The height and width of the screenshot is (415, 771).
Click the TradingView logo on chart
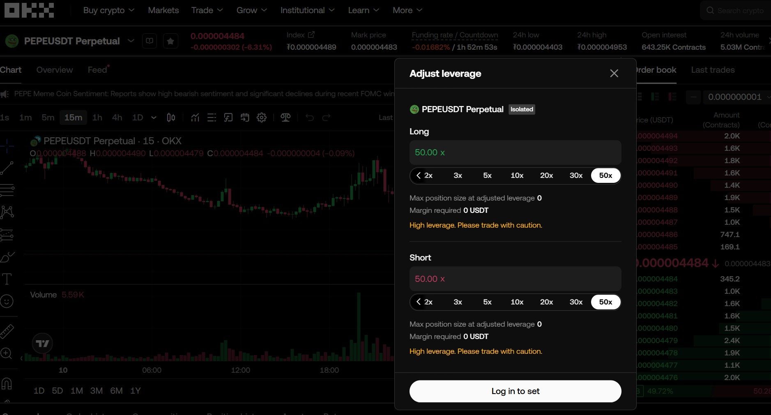42,344
